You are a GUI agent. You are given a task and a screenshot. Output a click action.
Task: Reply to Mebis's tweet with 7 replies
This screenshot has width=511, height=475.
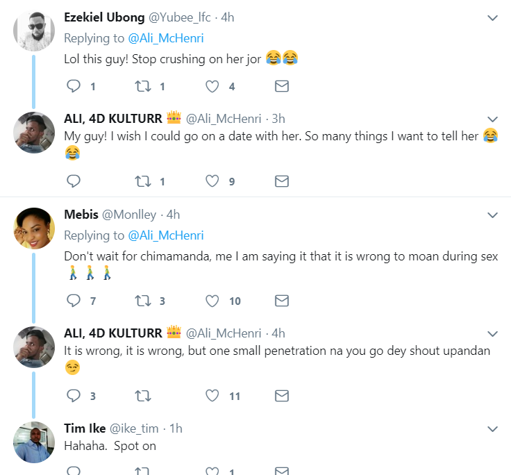coord(74,301)
